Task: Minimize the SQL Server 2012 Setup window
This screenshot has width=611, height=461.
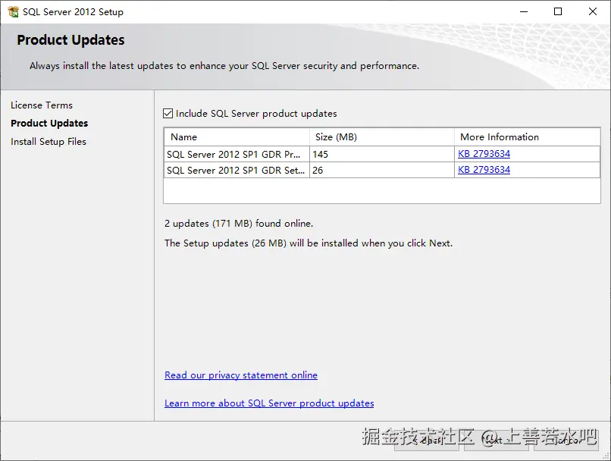Action: pyautogui.click(x=524, y=11)
